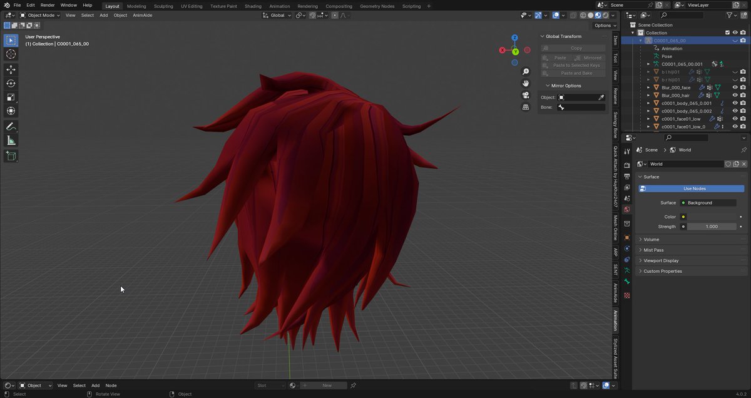
Task: Open the Render menu
Action: click(48, 5)
